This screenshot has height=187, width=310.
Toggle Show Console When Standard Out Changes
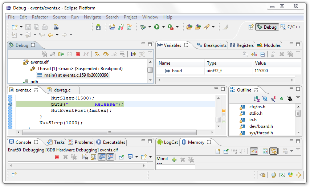(102, 157)
